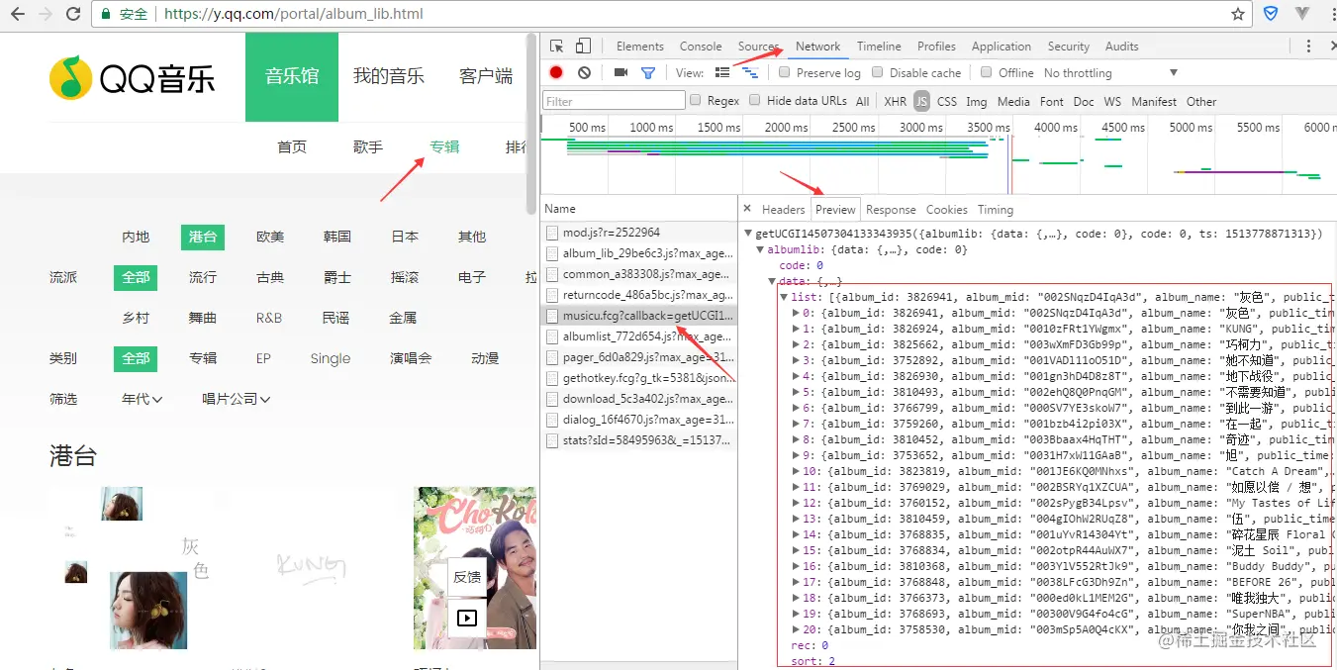This screenshot has height=670, width=1337.
Task: Open the 唱片公司 filter dropdown
Action: tap(237, 399)
